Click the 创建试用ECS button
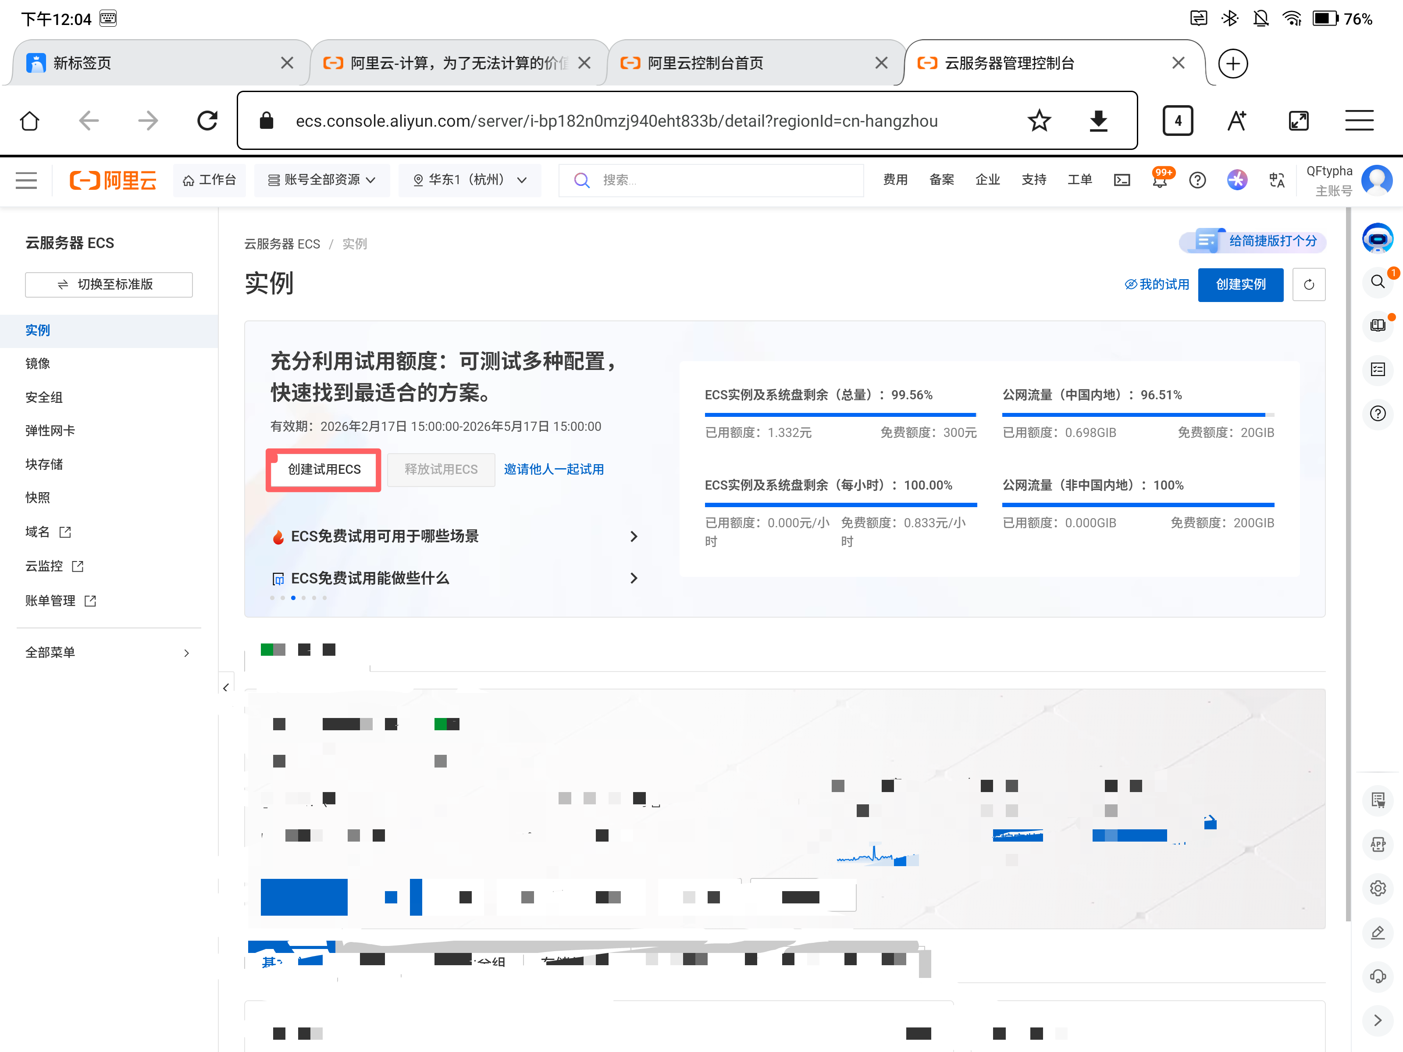This screenshot has width=1403, height=1052. pyautogui.click(x=324, y=470)
